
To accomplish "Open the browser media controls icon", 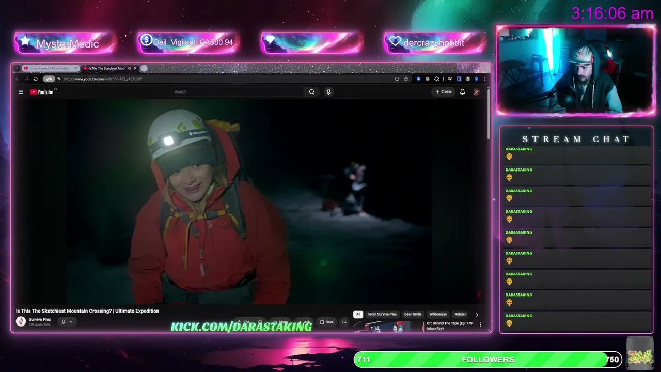I will pyautogui.click(x=450, y=79).
